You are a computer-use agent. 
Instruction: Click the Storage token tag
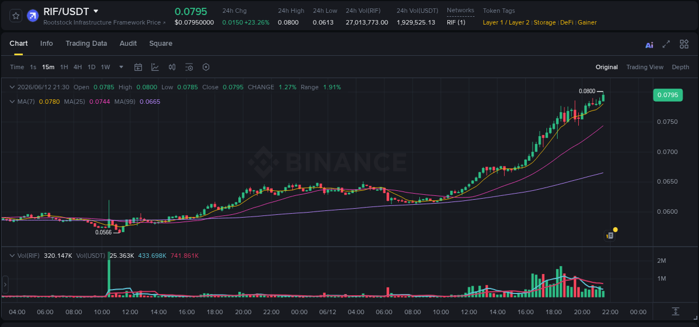coord(545,22)
